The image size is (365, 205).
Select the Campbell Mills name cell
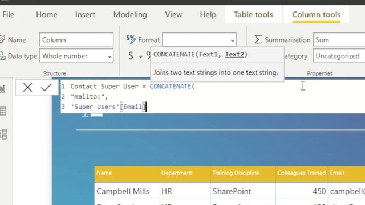click(x=123, y=191)
